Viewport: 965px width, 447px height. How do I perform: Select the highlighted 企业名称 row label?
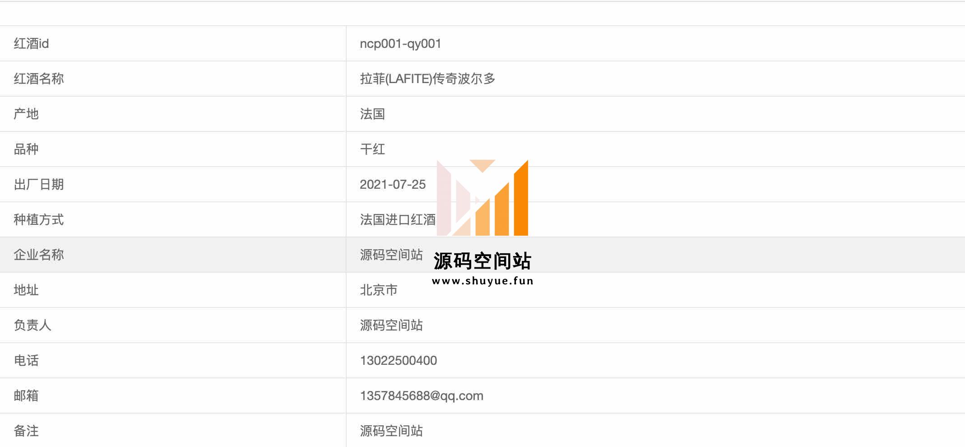coord(39,255)
